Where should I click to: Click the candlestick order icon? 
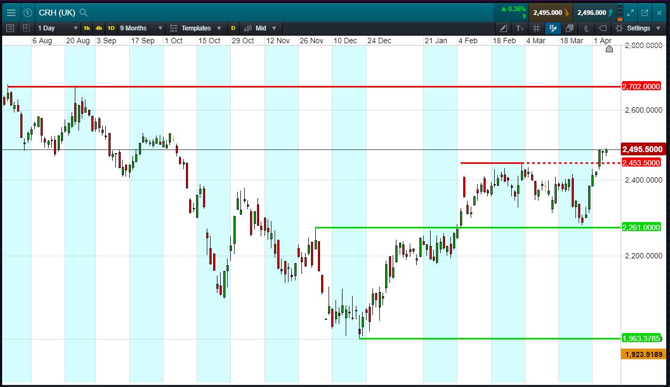(x=586, y=28)
